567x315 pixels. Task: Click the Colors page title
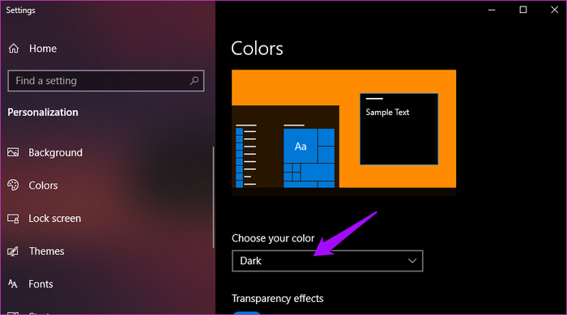[x=257, y=49]
